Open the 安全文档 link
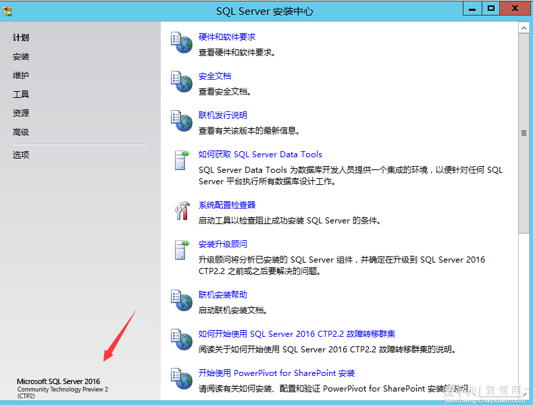Viewport: 533px width, 405px height. tap(215, 76)
